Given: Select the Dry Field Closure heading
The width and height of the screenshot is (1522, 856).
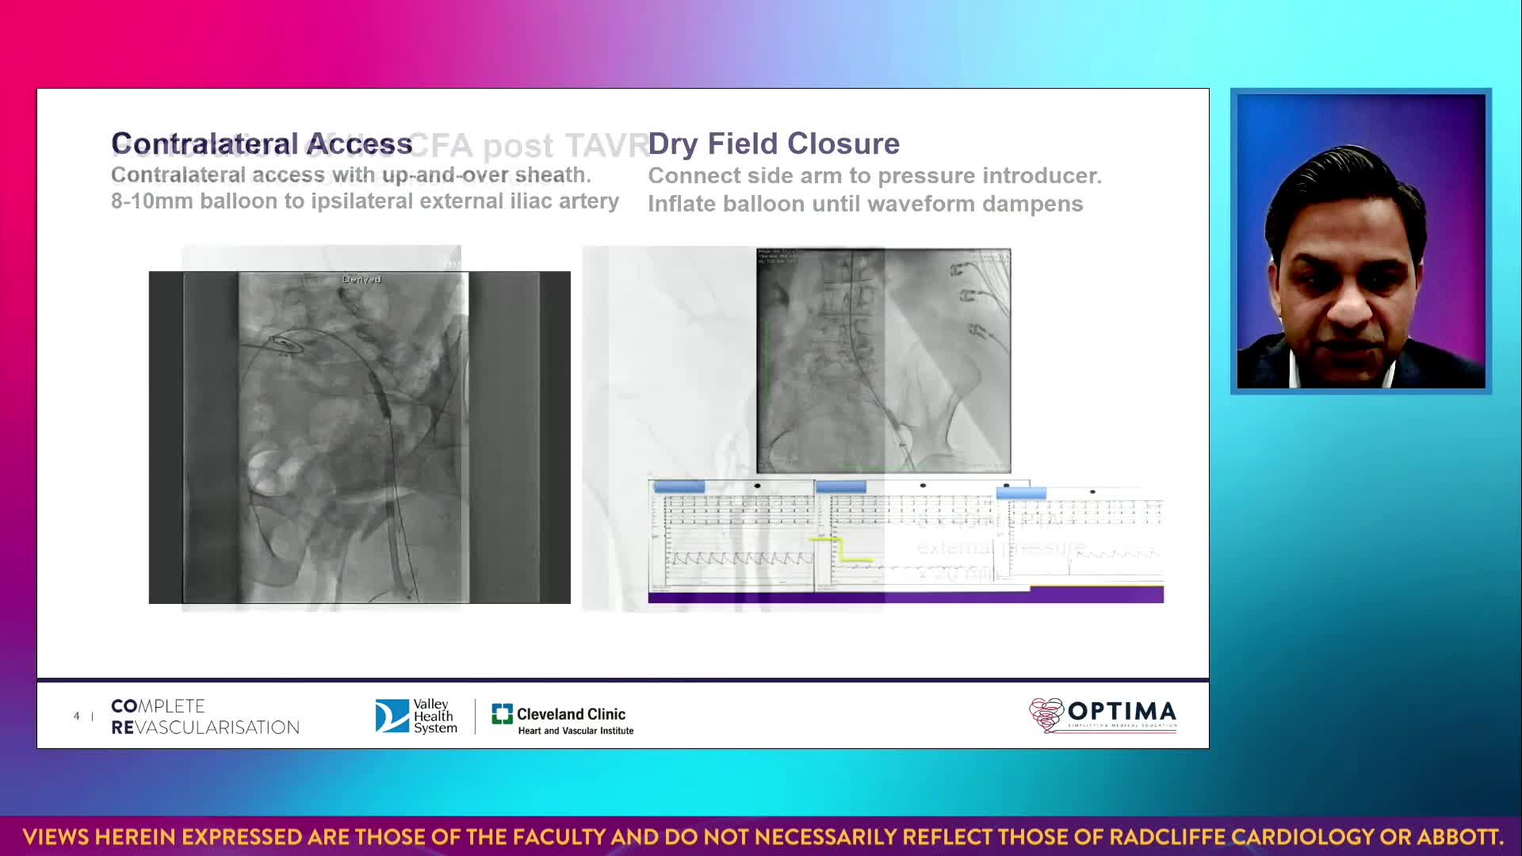Looking at the screenshot, I should pos(774,144).
